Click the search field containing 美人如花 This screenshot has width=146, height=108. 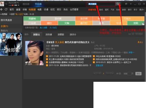101,4
